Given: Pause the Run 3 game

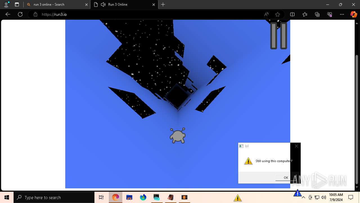Looking at the screenshot, I should [x=278, y=36].
